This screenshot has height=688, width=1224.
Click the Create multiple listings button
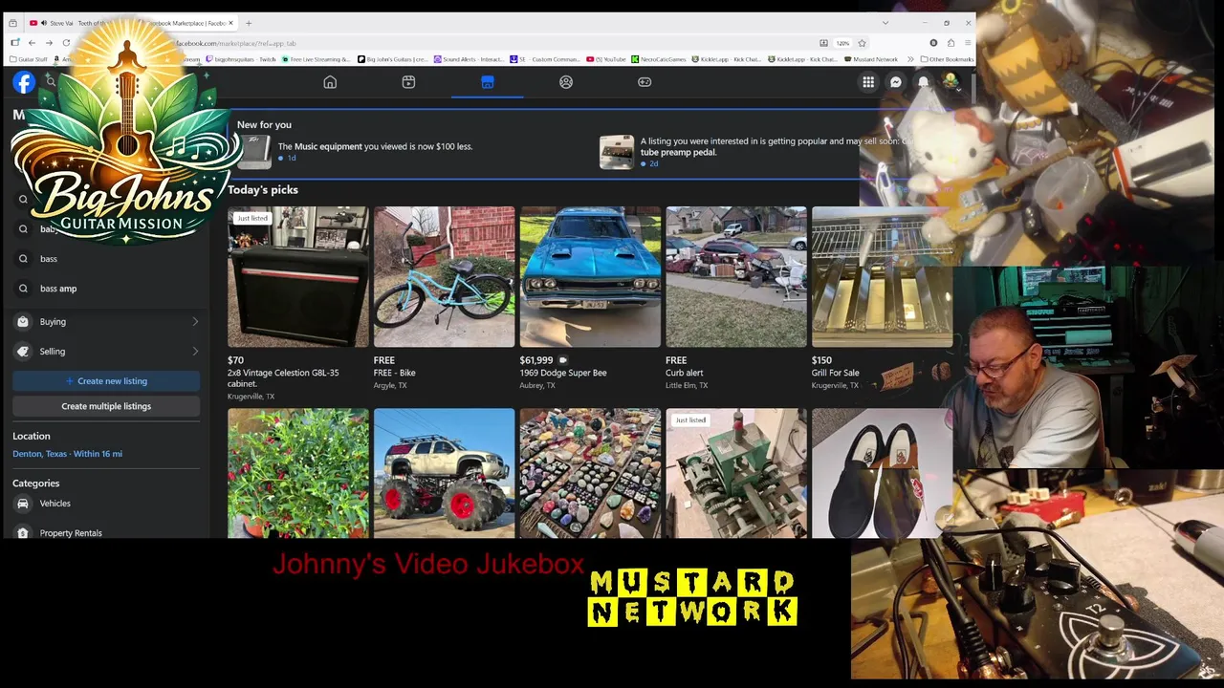point(106,406)
